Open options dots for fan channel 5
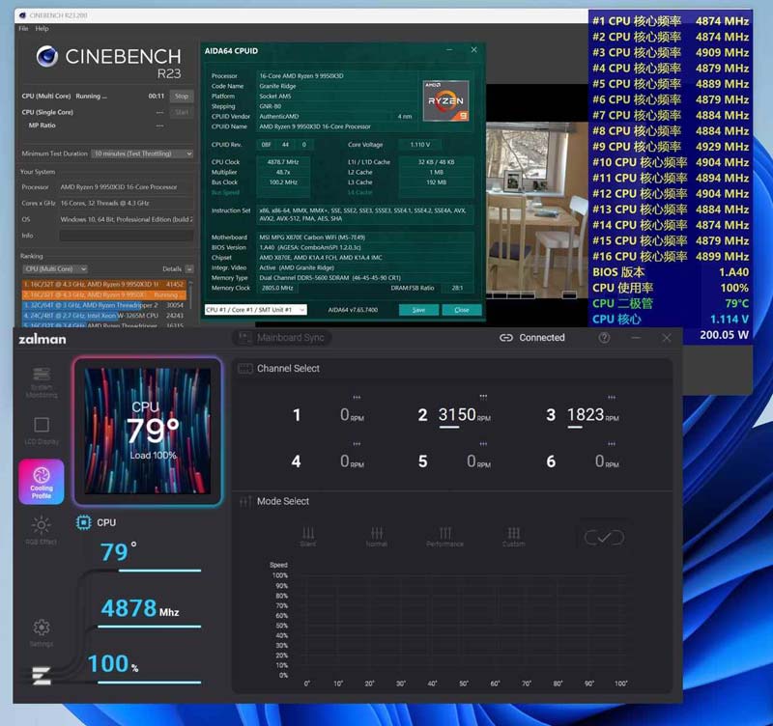Viewport: 773px width, 726px height. coord(483,444)
